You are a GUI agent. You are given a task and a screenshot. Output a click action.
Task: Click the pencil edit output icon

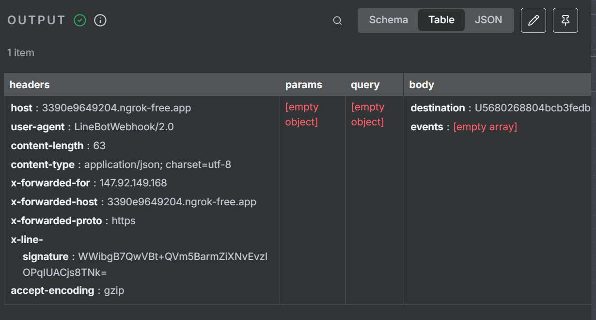(x=533, y=20)
